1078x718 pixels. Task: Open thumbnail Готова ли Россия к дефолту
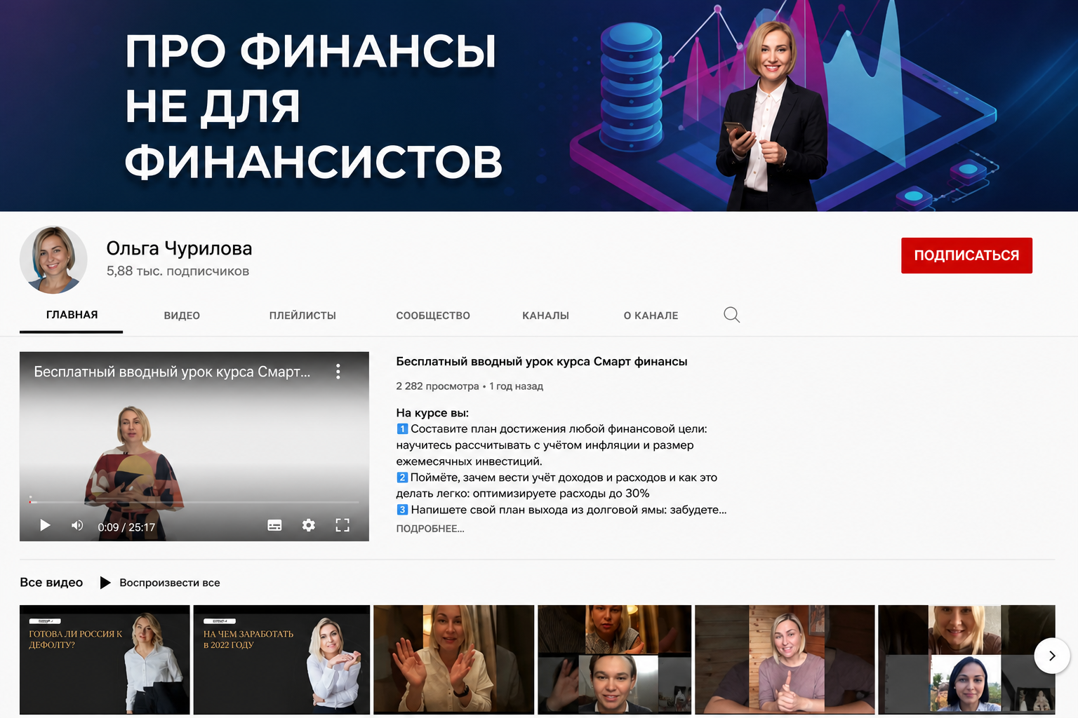coord(105,659)
